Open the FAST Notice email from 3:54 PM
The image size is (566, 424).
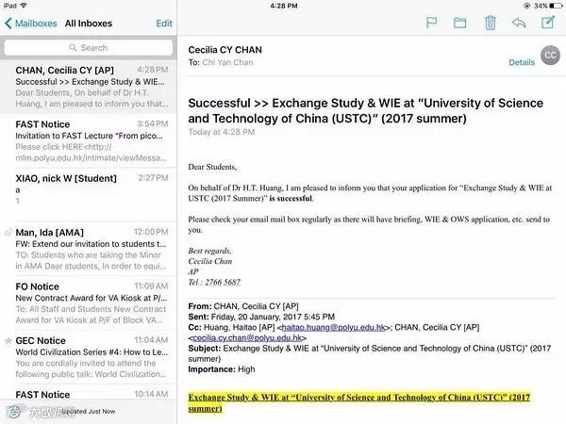pos(89,141)
